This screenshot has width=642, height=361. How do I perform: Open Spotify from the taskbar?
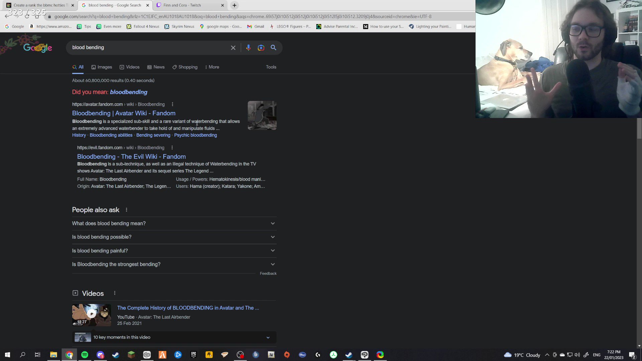85,355
